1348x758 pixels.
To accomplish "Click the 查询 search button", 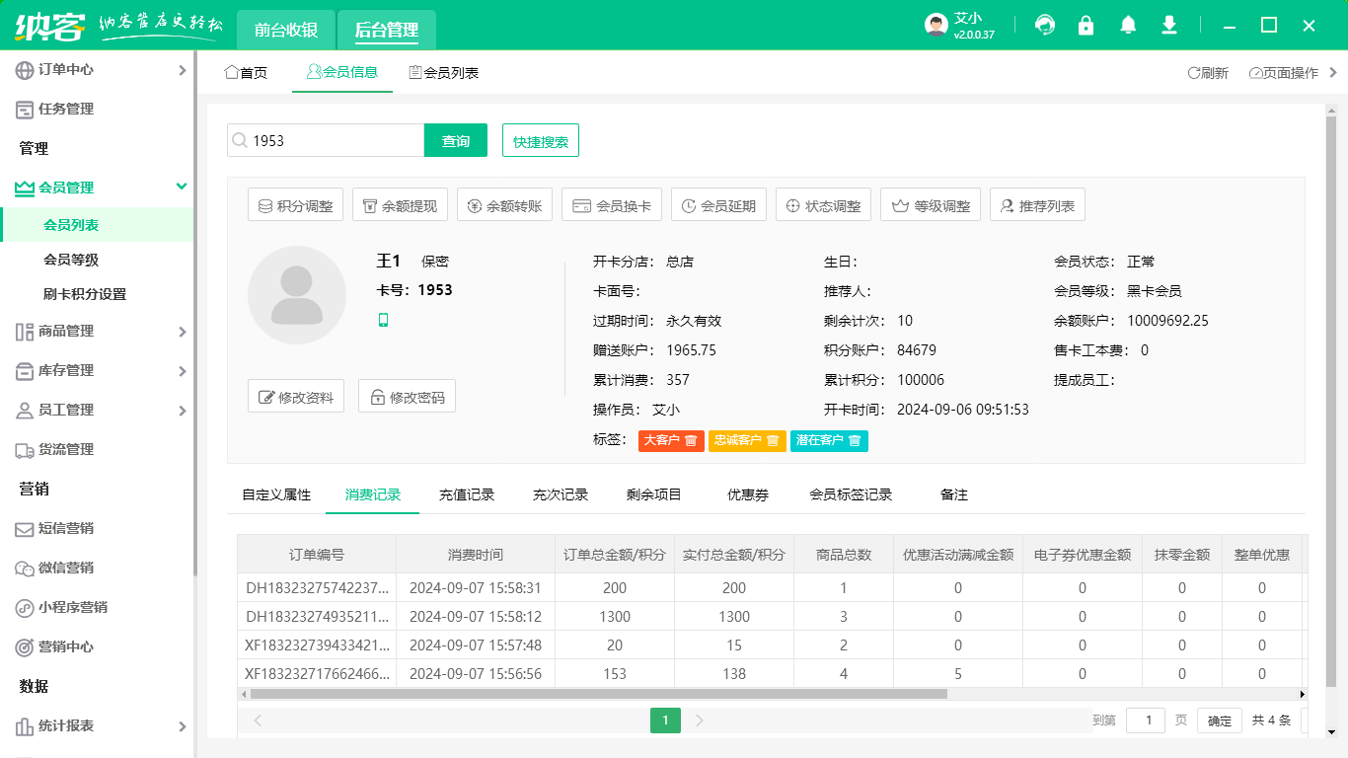I will coord(455,140).
